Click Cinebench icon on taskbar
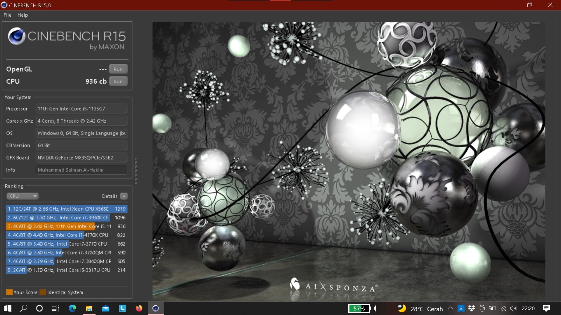561x315 pixels. [x=156, y=308]
